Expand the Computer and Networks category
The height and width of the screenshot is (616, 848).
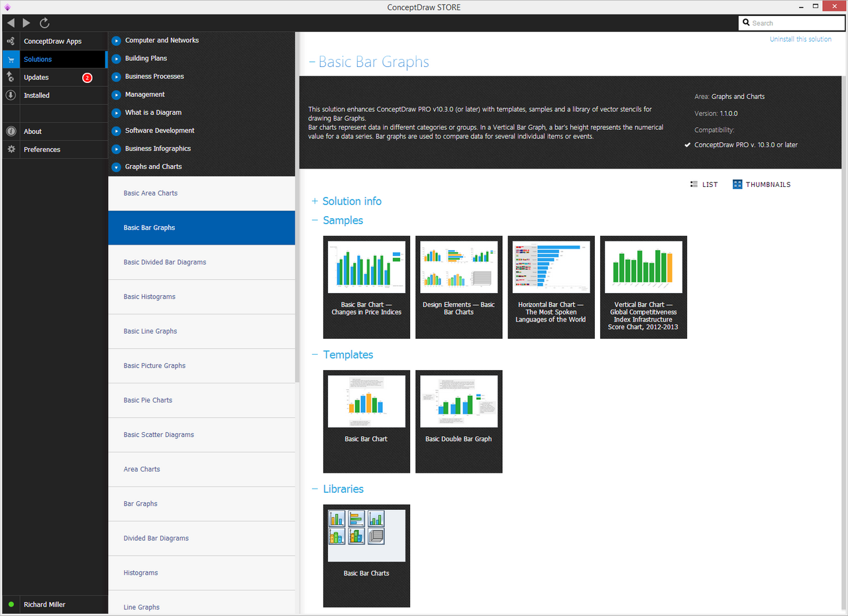click(117, 40)
